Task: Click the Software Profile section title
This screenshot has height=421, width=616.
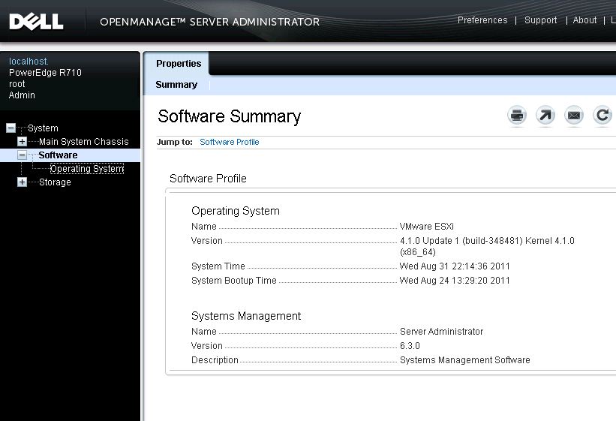Action: [208, 179]
